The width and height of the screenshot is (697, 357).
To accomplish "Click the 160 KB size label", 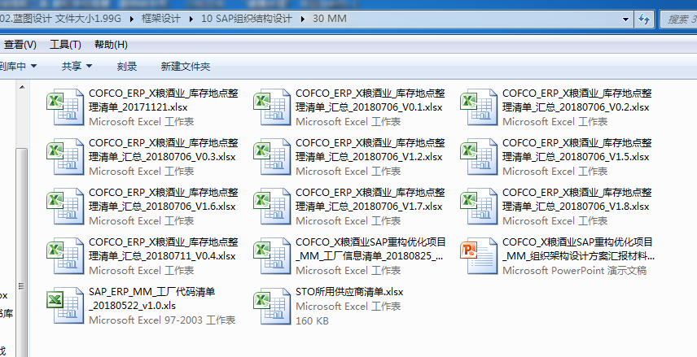I will (x=312, y=320).
